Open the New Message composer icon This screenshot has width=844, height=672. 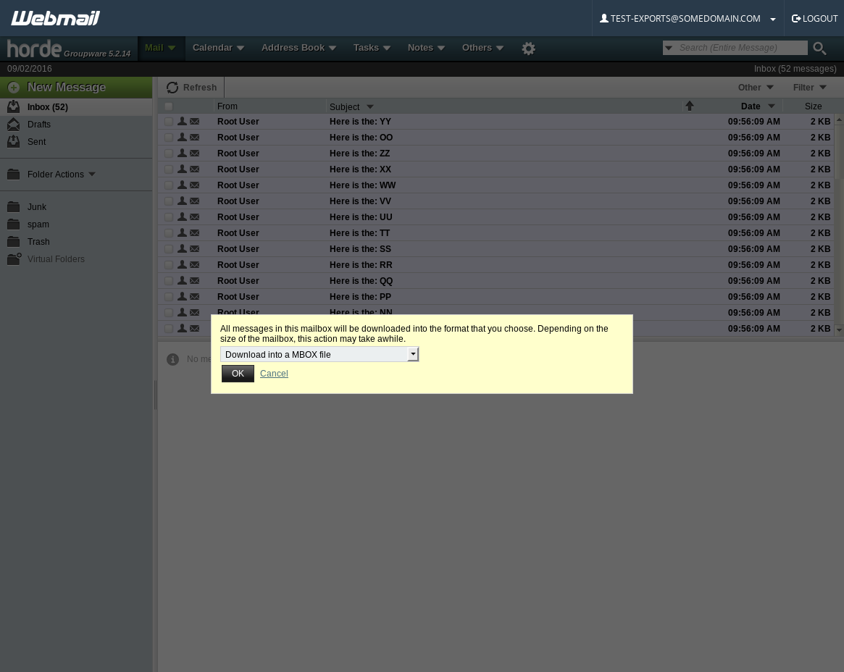click(x=14, y=87)
